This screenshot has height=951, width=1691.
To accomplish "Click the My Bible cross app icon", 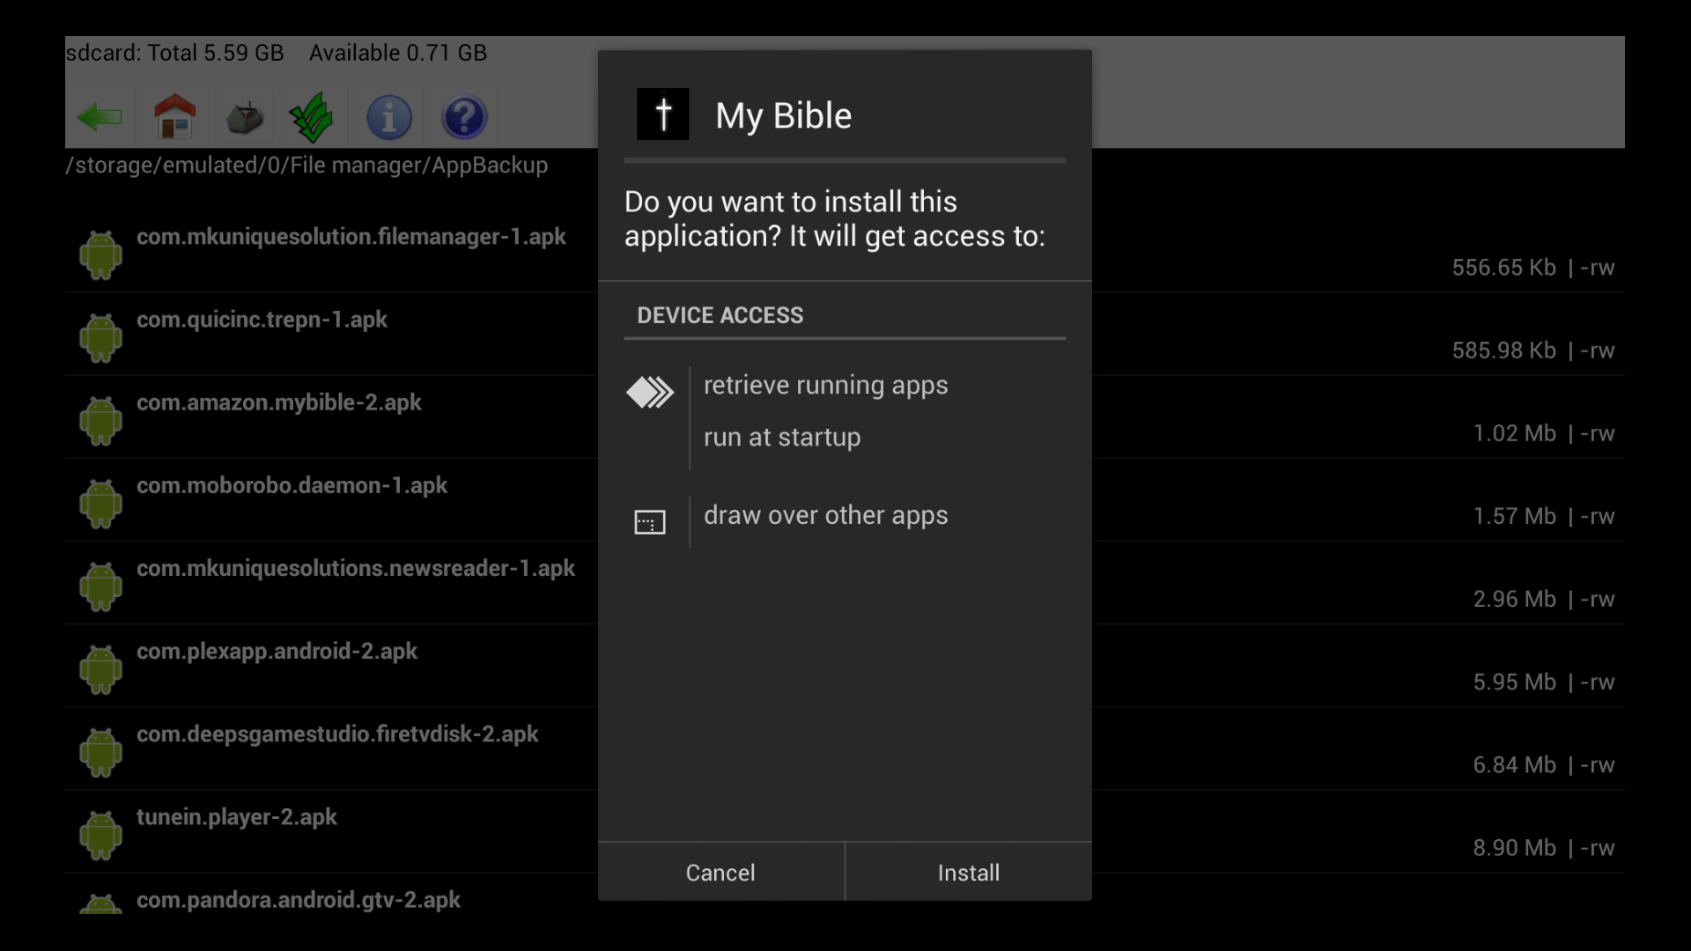I will (x=662, y=114).
